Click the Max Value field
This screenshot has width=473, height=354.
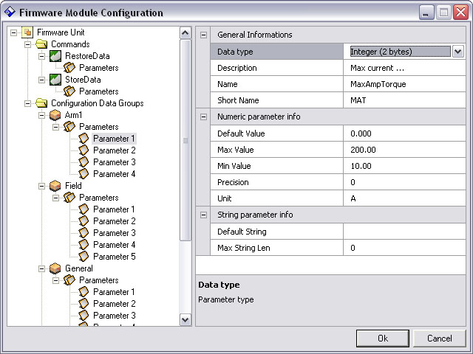(404, 150)
